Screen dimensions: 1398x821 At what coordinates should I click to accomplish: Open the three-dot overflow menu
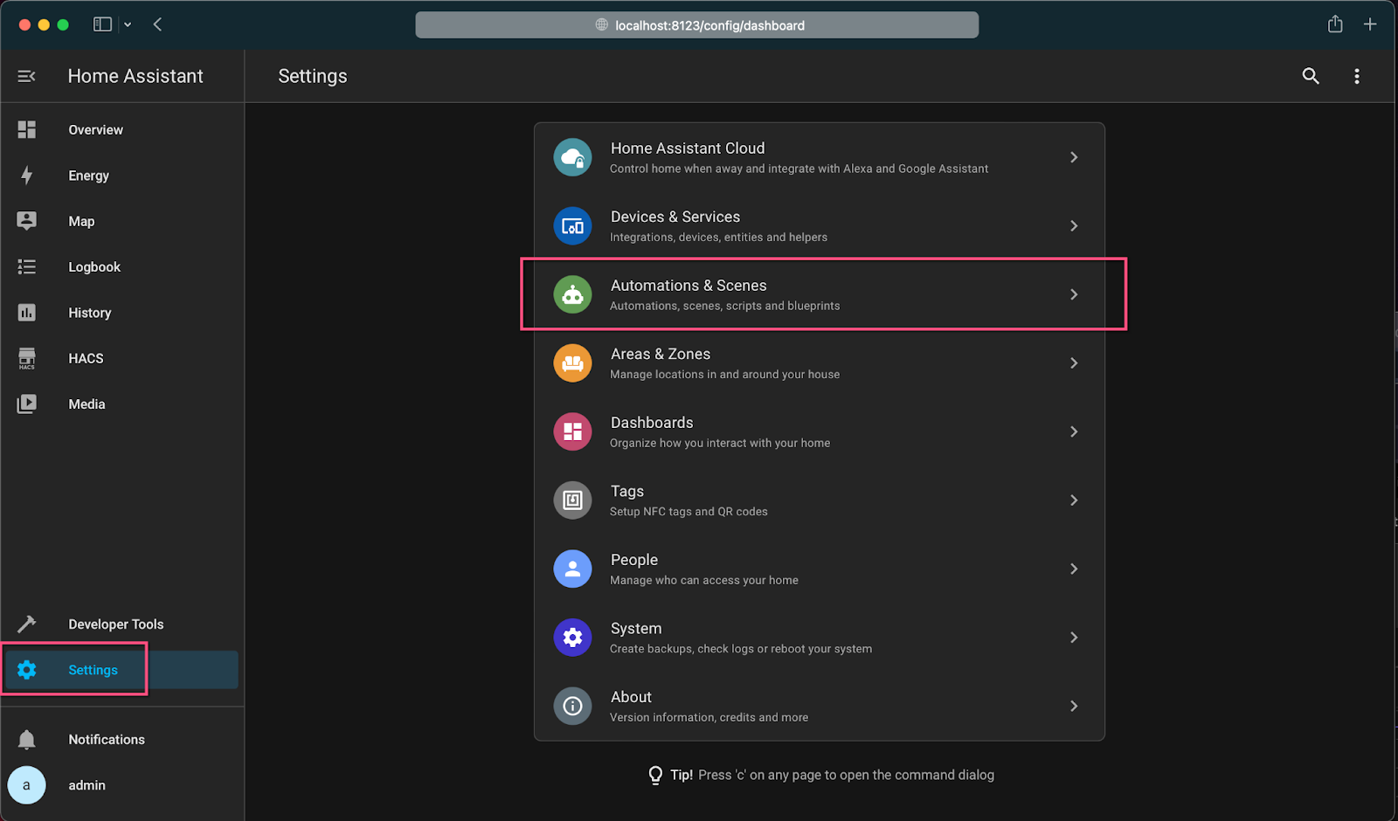click(x=1357, y=76)
